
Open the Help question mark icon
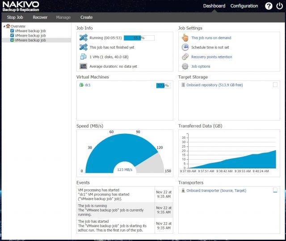(x=269, y=6)
